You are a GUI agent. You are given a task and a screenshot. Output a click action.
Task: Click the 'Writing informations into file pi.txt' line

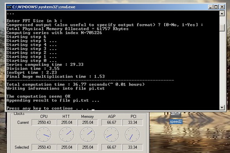(x=56, y=88)
